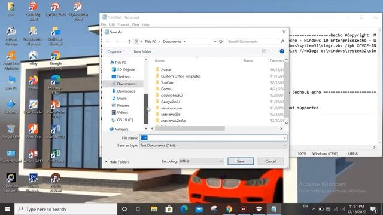Open Windows Security shield on taskbar
383x215 pixels.
point(259,209)
